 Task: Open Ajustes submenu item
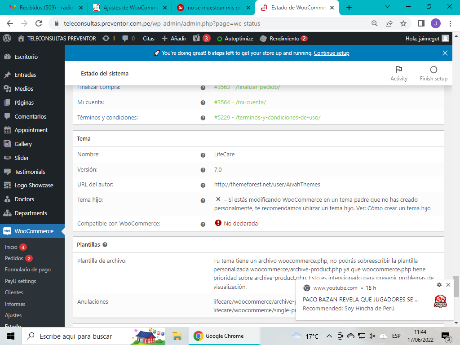pyautogui.click(x=13, y=315)
